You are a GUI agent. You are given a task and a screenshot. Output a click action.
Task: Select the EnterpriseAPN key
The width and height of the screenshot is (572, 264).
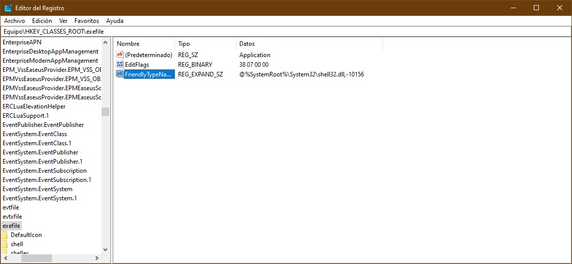pos(22,42)
